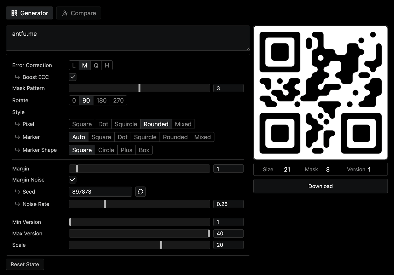394x275 pixels.
Task: Choose Dot pixel style
Action: click(103, 124)
